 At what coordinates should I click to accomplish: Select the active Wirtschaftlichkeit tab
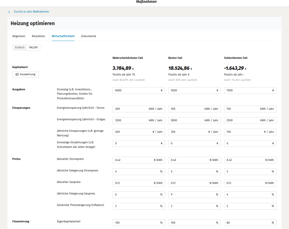pyautogui.click(x=63, y=36)
